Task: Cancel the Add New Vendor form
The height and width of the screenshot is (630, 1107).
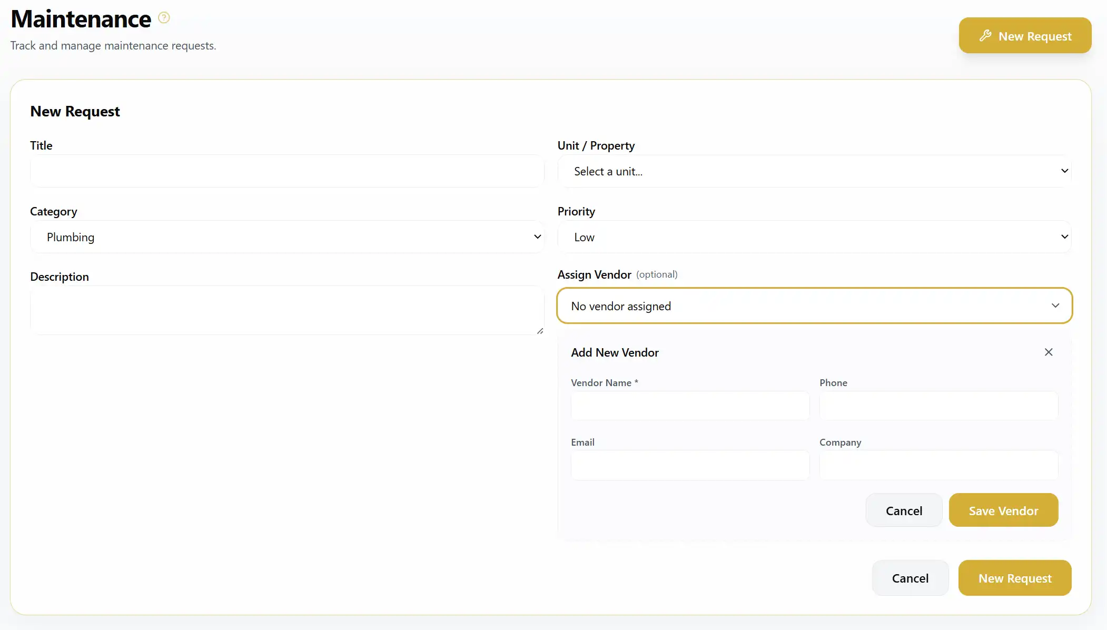Action: [x=904, y=510]
